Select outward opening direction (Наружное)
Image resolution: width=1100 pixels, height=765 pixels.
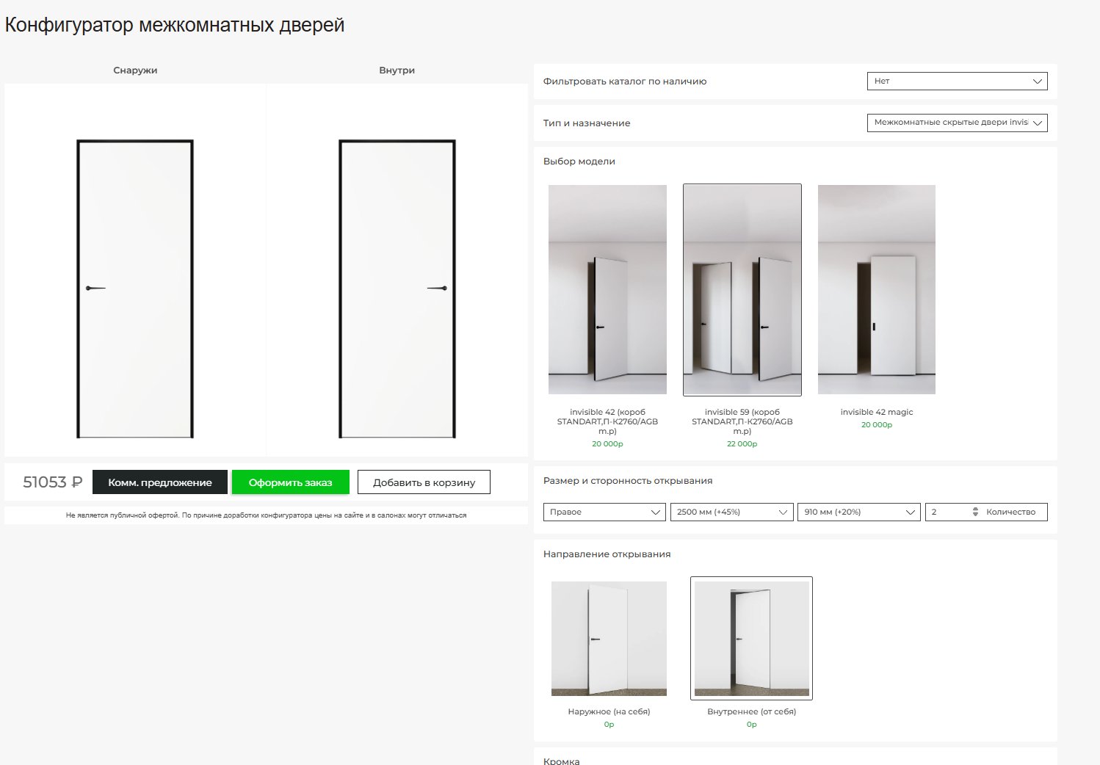coord(609,638)
